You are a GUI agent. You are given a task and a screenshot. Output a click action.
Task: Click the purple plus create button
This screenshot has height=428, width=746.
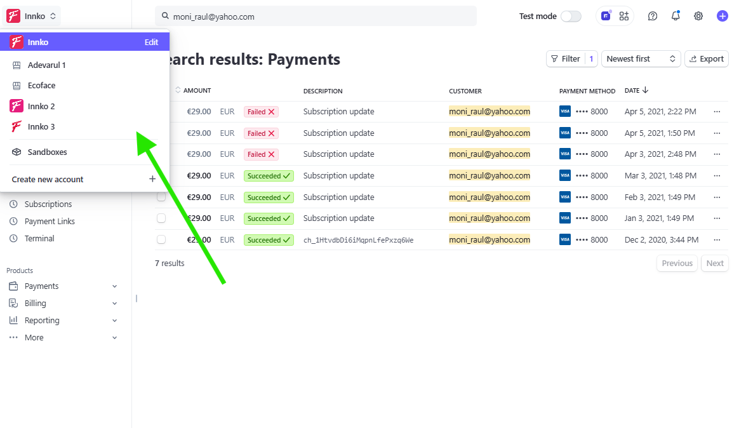pyautogui.click(x=723, y=16)
